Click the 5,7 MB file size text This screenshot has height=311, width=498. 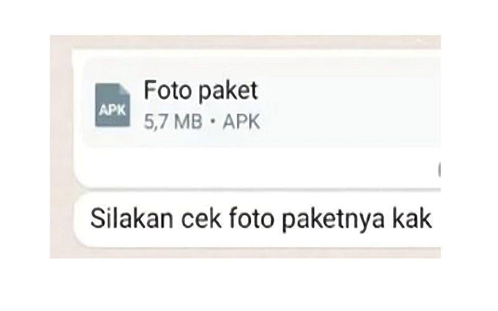173,121
